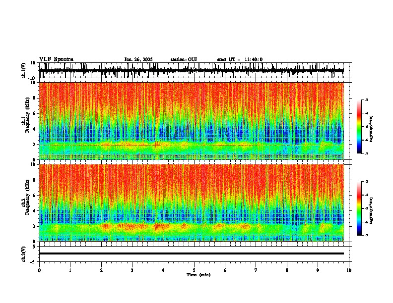Click the time axis tick label "6"

(x=225, y=270)
